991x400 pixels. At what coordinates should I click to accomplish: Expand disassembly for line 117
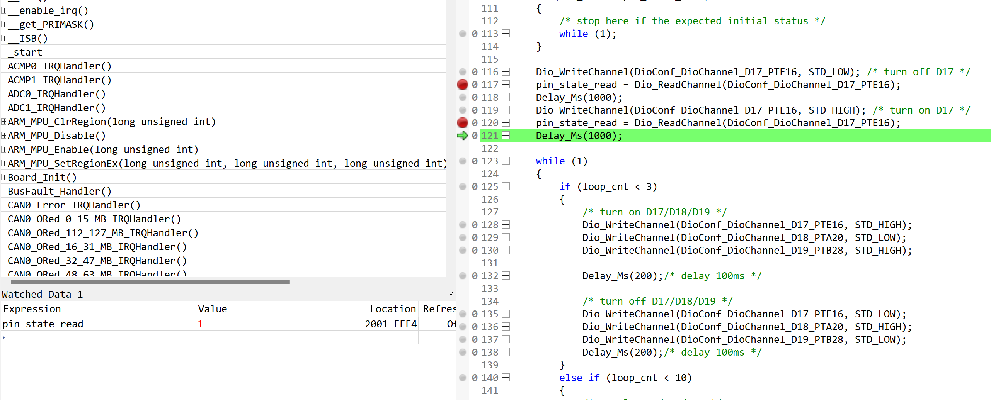tap(506, 85)
